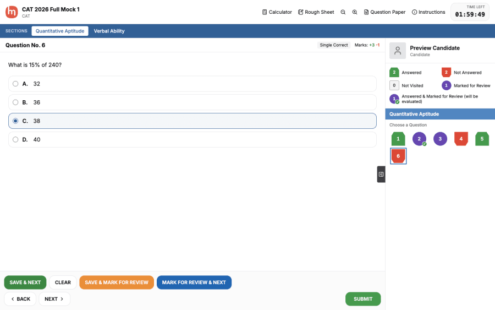495x310 pixels.
Task: Click the 'Question No. 6' heading
Action: pos(25,45)
